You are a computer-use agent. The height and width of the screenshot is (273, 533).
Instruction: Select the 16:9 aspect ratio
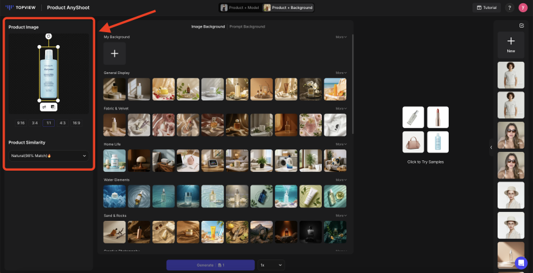tap(77, 122)
